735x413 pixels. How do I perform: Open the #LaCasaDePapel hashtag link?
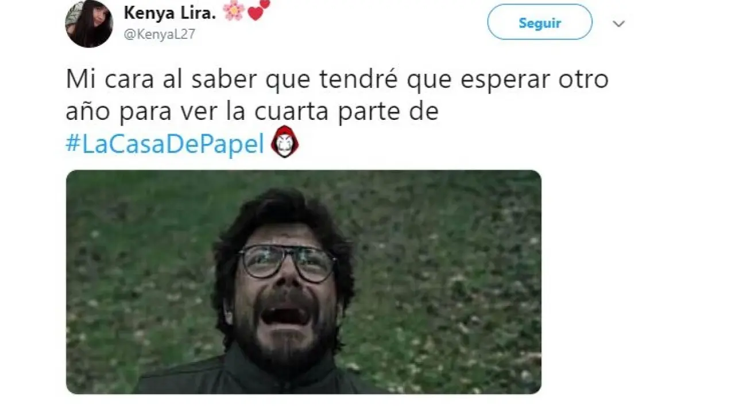165,143
